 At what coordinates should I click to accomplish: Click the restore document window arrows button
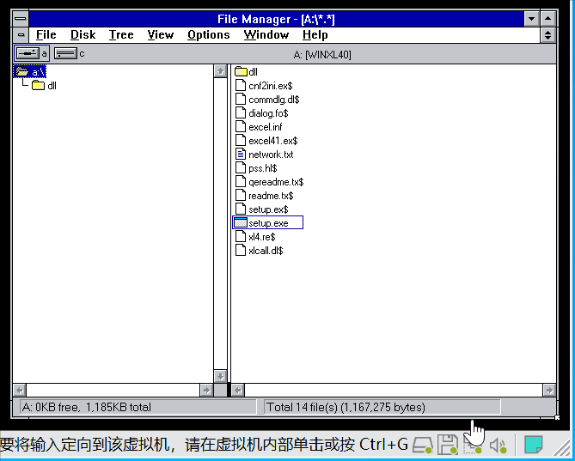click(547, 35)
